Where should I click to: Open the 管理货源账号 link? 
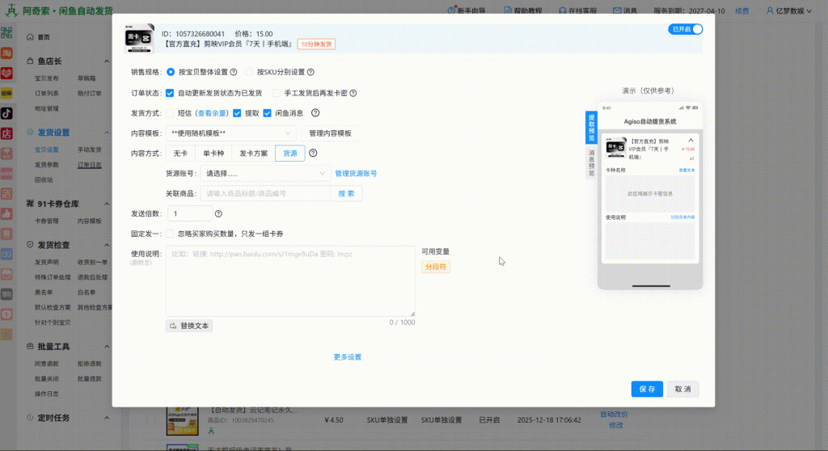[356, 173]
